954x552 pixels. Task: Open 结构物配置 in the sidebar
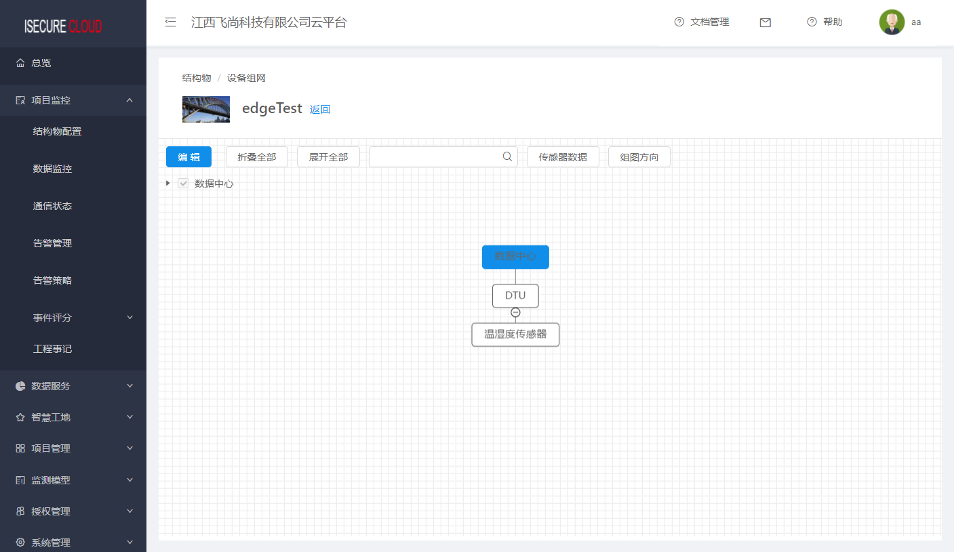[x=58, y=131]
